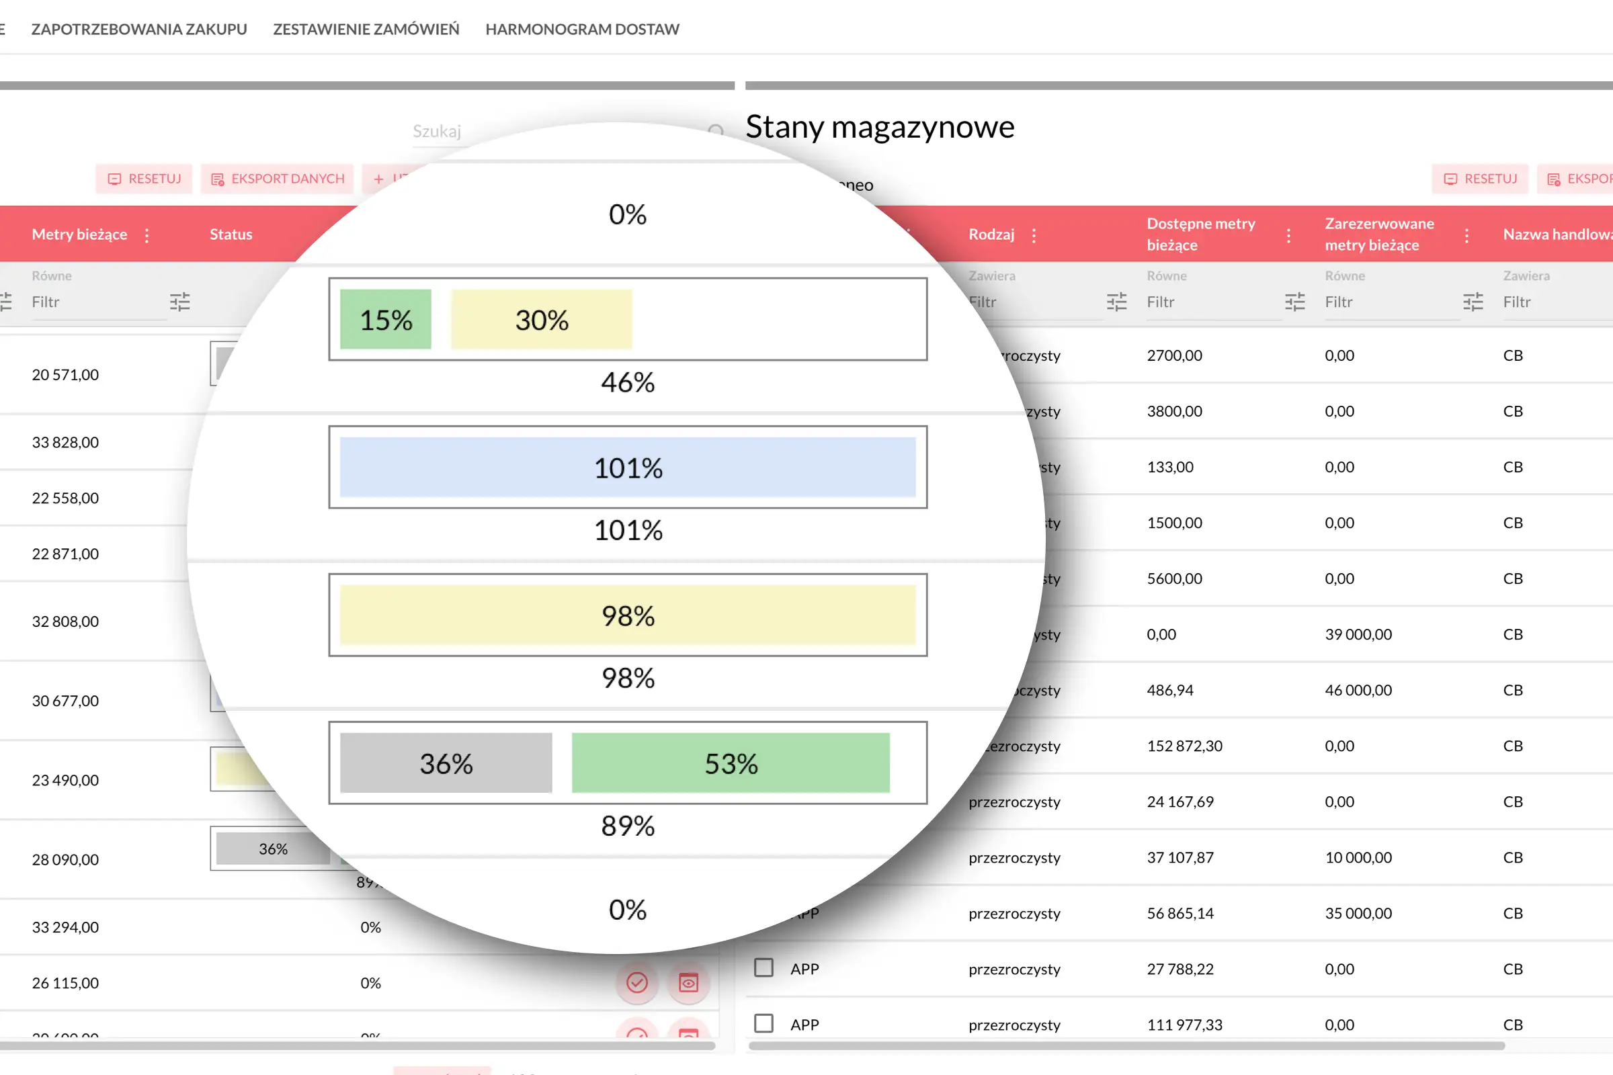
Task: Open the Harmonogram dostaw tab
Action: coord(582,30)
